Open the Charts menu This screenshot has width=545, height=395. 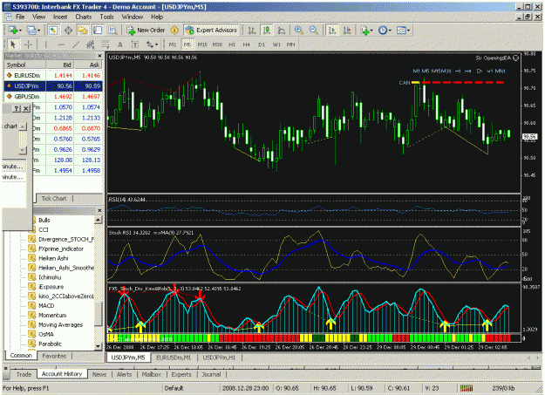(84, 17)
